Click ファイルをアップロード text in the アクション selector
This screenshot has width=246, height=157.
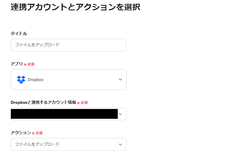37,144
